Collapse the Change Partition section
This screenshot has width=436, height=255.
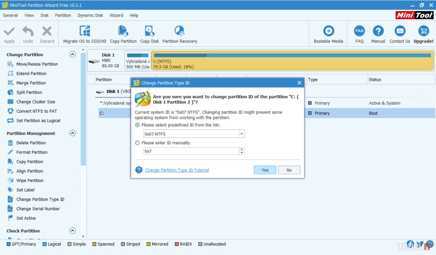click(72, 54)
